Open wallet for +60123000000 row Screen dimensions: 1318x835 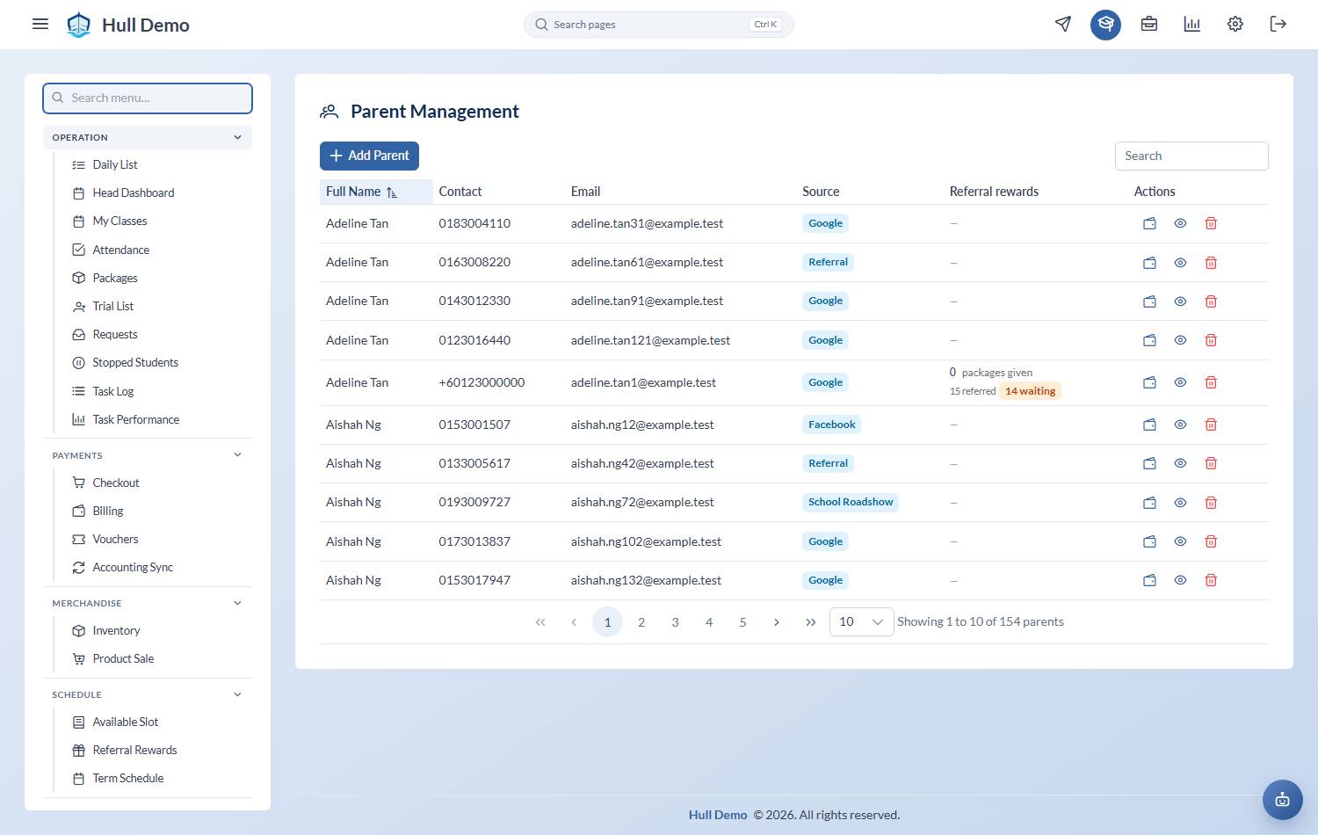pos(1149,382)
